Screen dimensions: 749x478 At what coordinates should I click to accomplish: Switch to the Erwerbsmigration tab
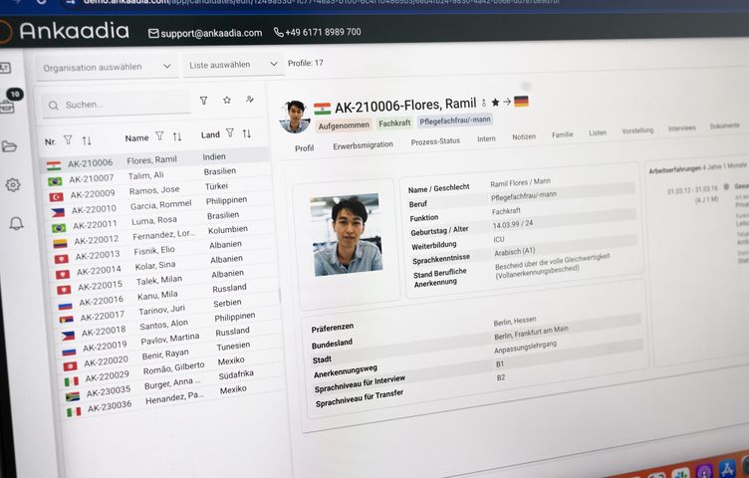(x=362, y=145)
